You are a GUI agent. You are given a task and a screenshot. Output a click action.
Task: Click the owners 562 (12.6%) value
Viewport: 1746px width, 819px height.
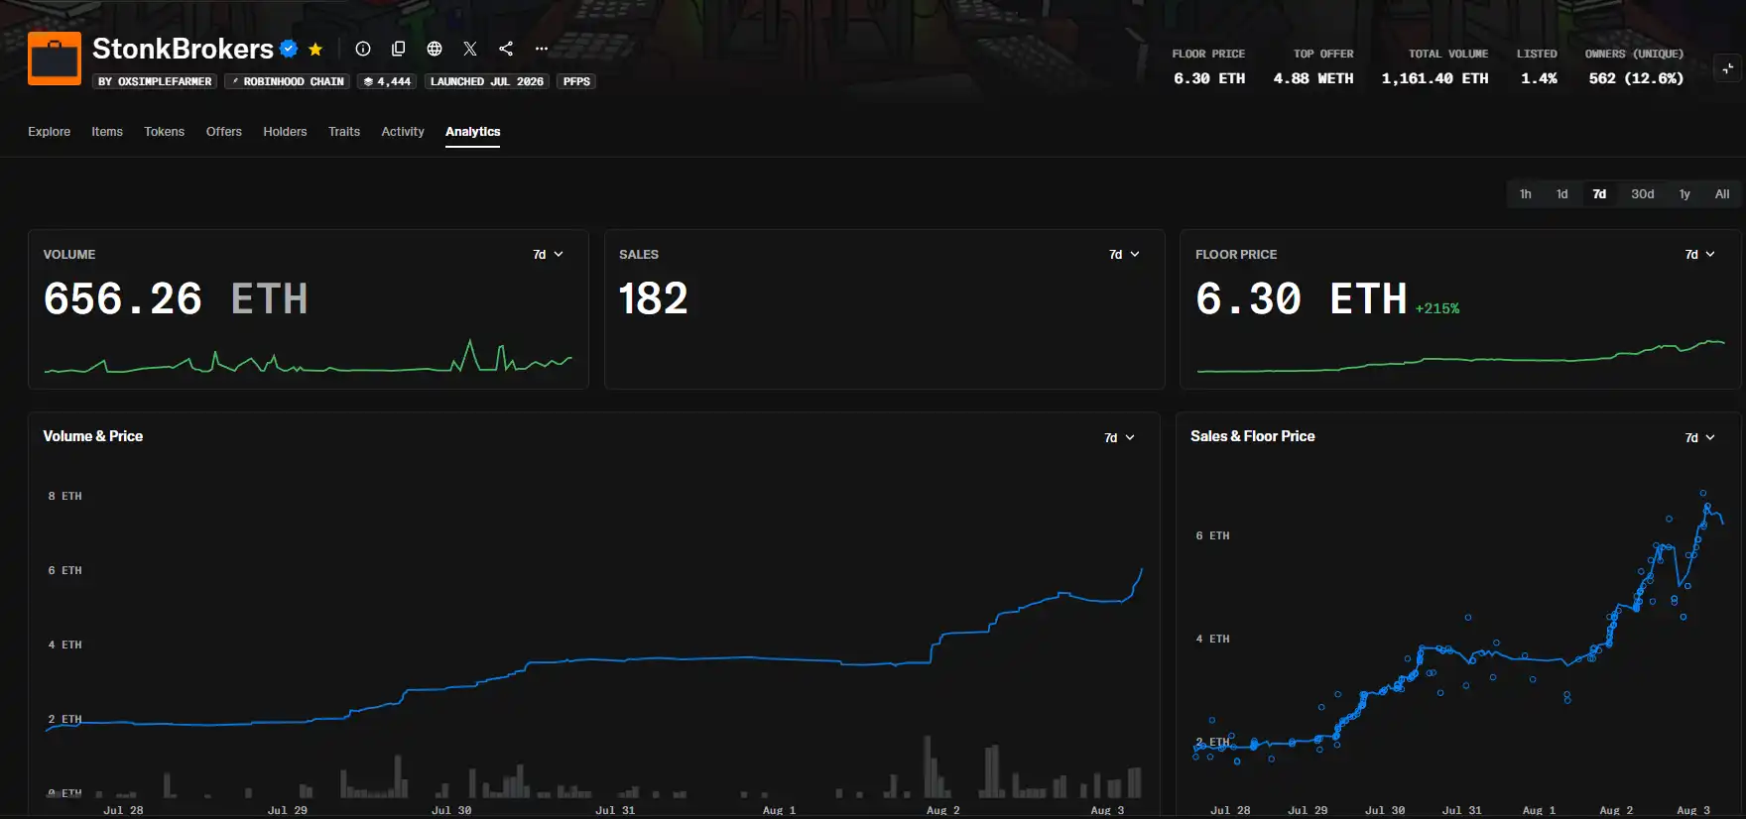1636,78
